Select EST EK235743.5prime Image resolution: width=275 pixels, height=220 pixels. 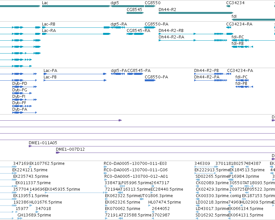(31, 176)
